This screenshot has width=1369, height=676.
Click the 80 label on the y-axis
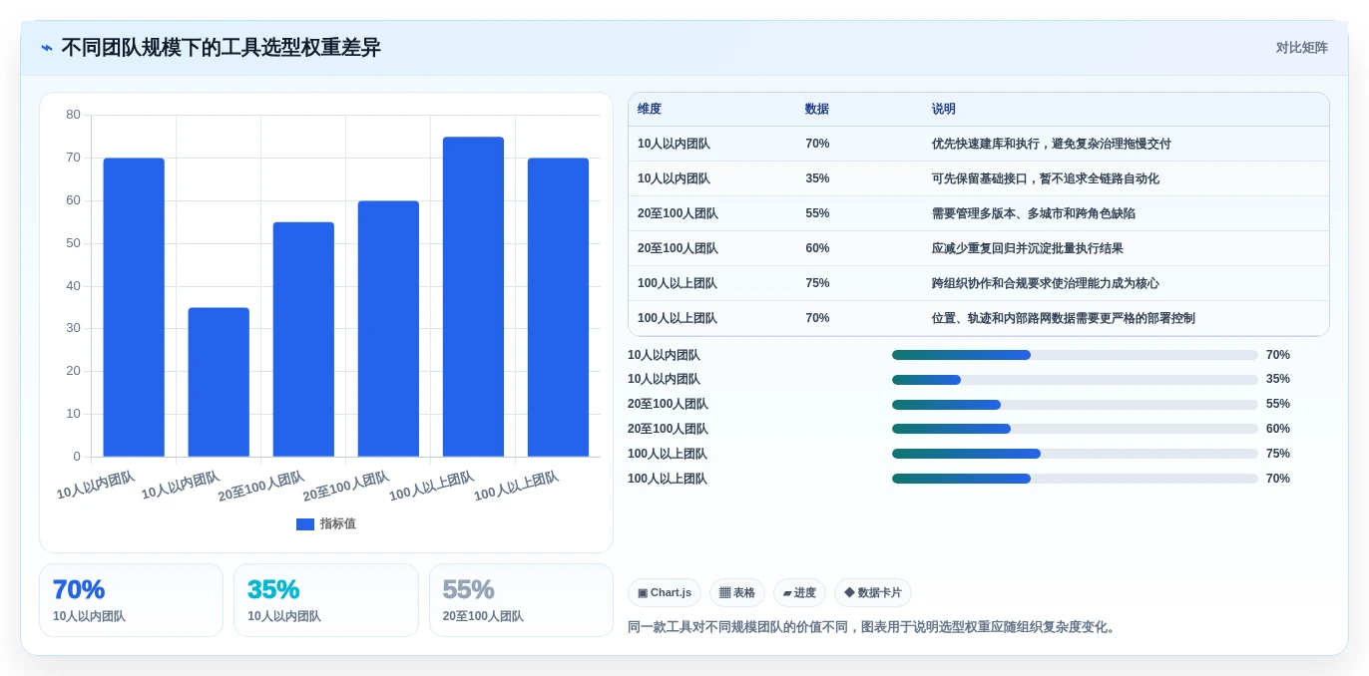(74, 115)
